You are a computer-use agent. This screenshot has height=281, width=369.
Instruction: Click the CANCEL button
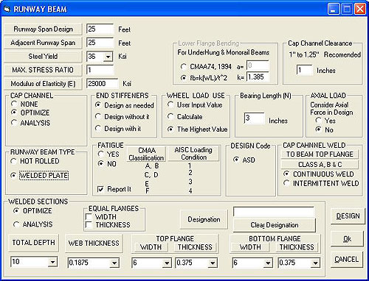(347, 259)
